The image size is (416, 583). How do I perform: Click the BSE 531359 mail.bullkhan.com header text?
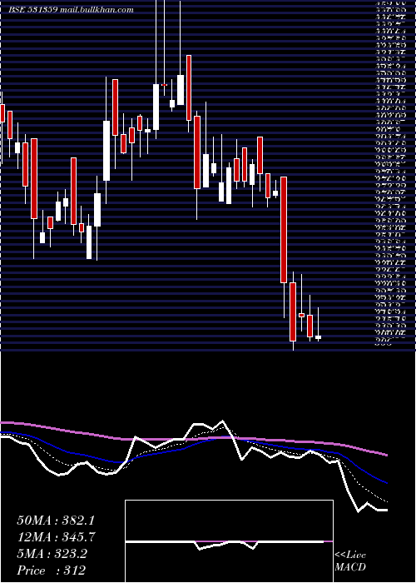coord(71,10)
